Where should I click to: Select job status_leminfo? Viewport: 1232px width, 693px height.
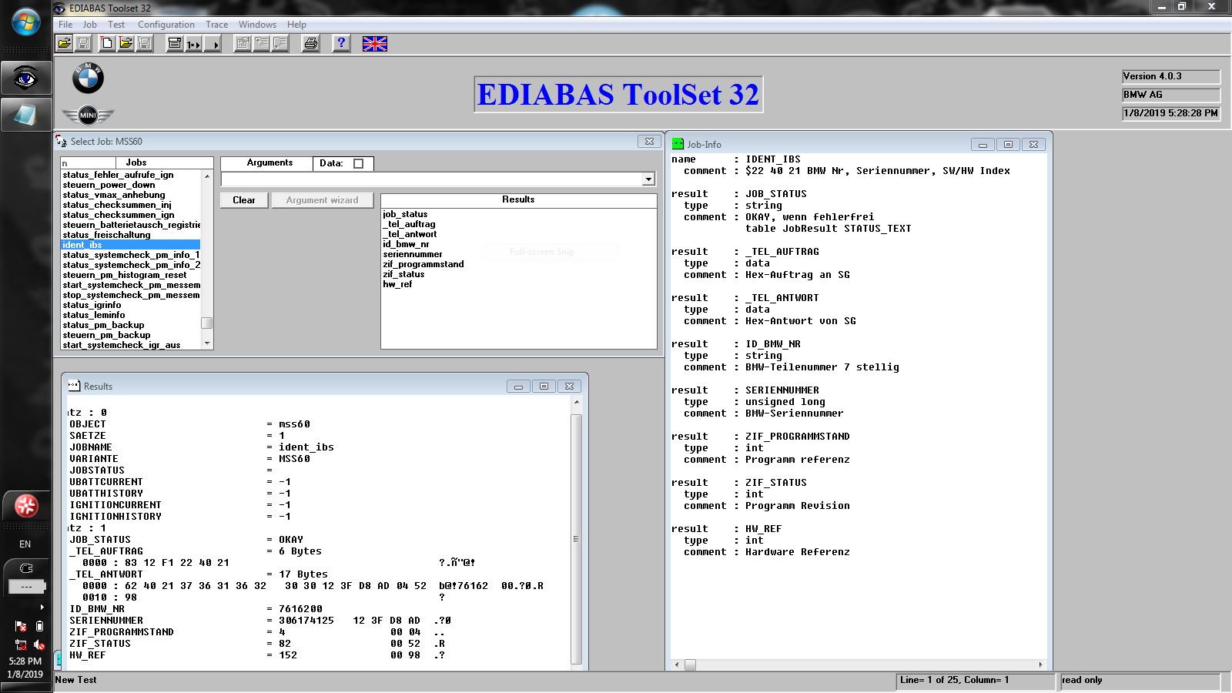tap(93, 315)
